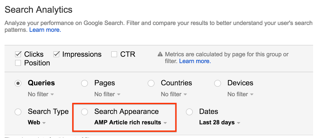The height and width of the screenshot is (138, 319).
Task: Enable the Position checkbox
Action: pyautogui.click(x=18, y=63)
